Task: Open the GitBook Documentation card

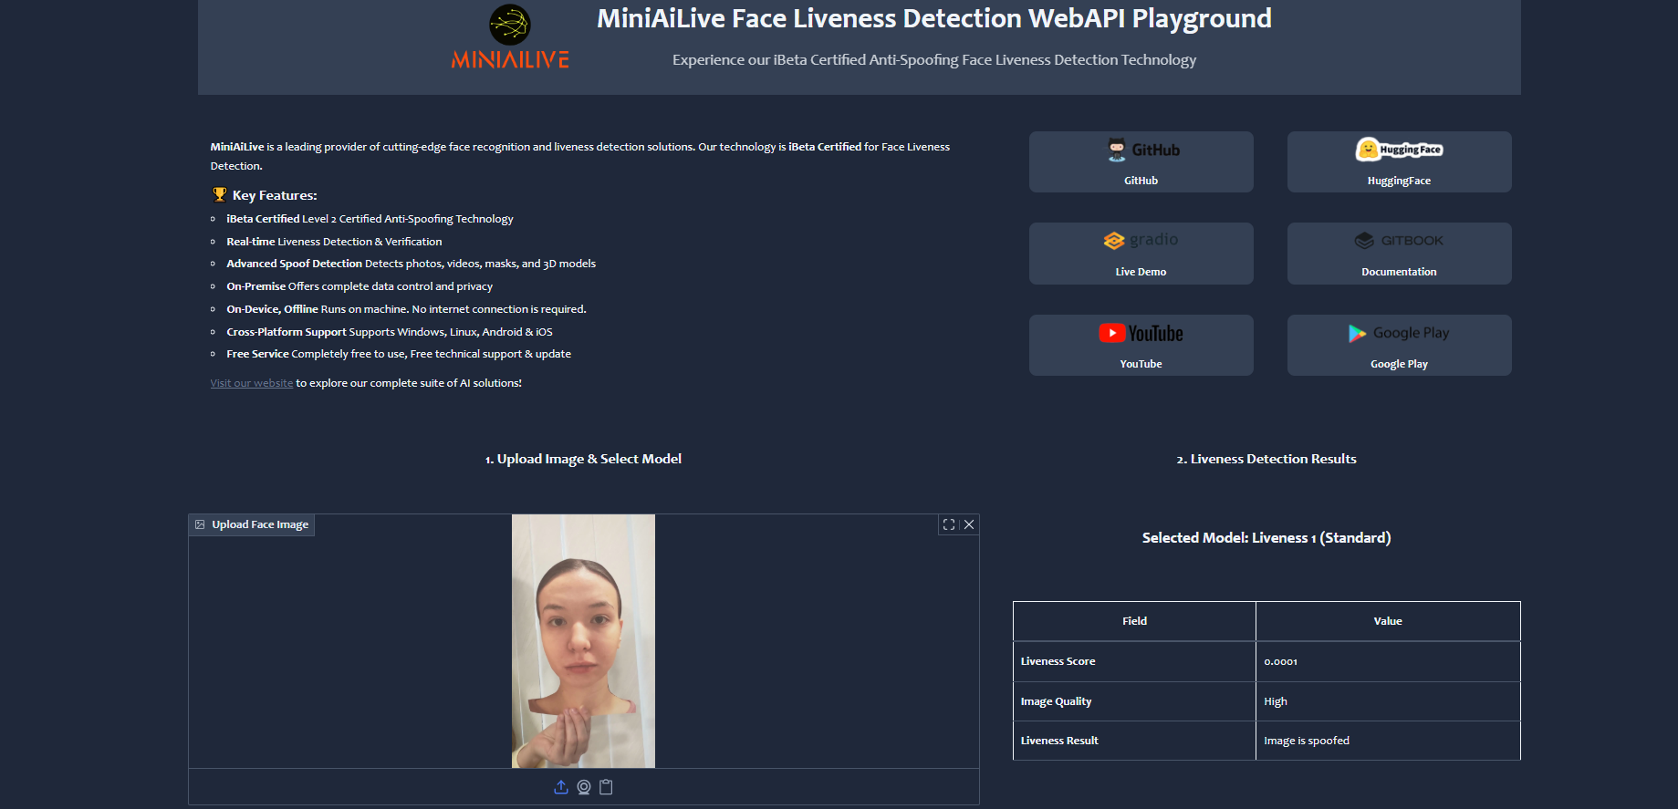Action: pos(1399,254)
